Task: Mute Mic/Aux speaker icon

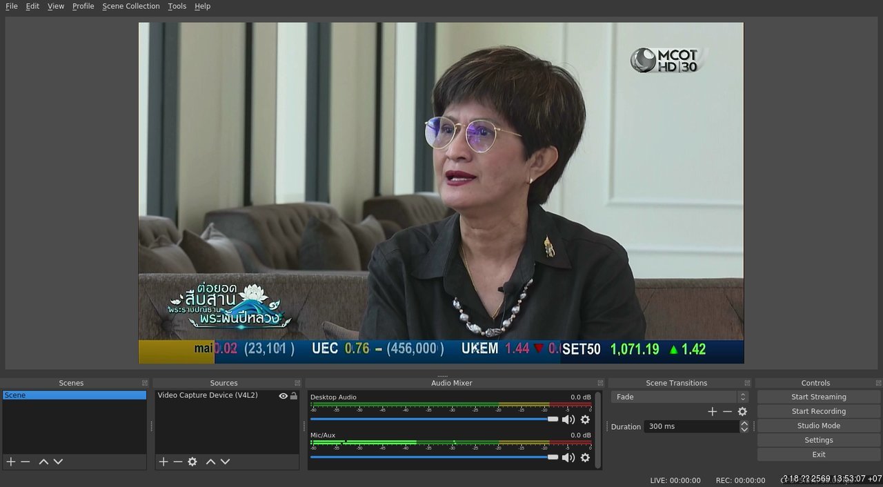Action: pos(568,457)
